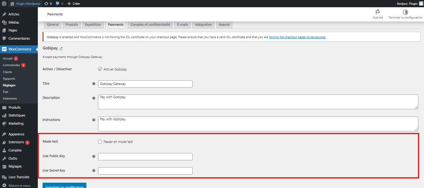Click Bonjour, Plugin account link
The height and width of the screenshot is (188, 424).
click(x=407, y=4)
